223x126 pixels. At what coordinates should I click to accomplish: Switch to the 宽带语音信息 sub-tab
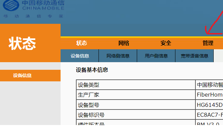click(x=194, y=56)
